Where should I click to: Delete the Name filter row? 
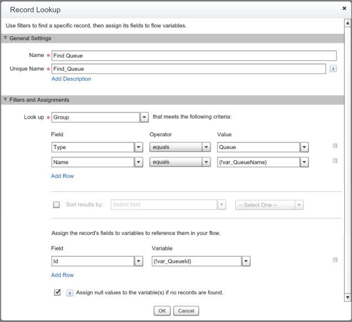(x=335, y=161)
